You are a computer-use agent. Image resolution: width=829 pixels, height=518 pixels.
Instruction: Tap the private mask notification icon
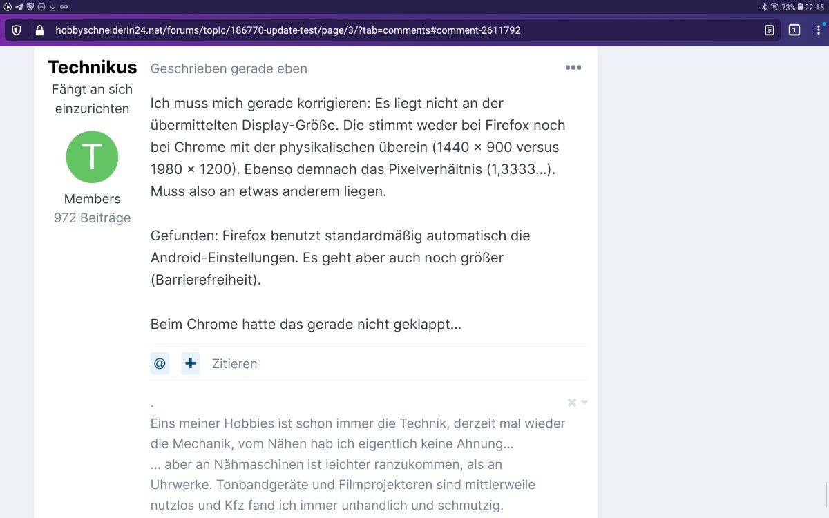coord(64,7)
